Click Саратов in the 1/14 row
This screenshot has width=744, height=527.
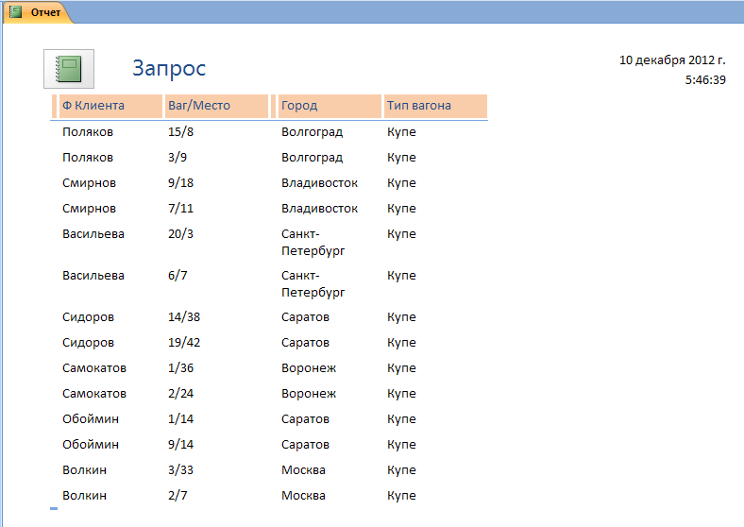305,419
